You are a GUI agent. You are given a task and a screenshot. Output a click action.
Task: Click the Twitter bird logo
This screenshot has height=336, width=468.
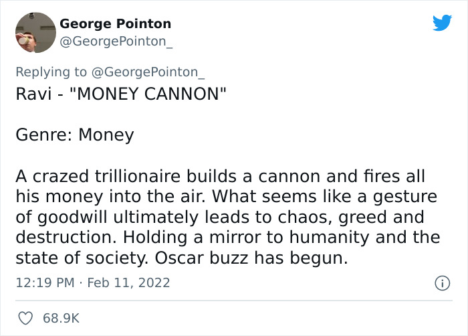[442, 23]
